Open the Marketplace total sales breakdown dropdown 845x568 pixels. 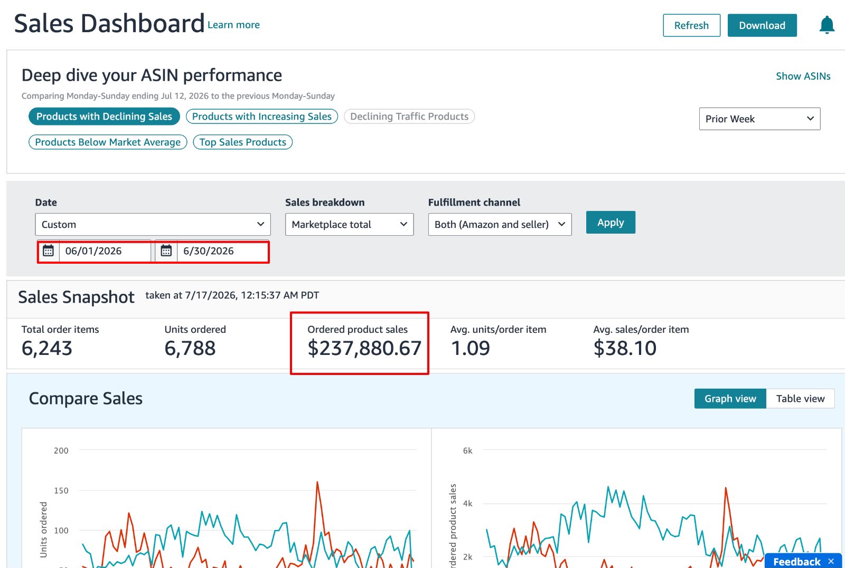tap(349, 224)
